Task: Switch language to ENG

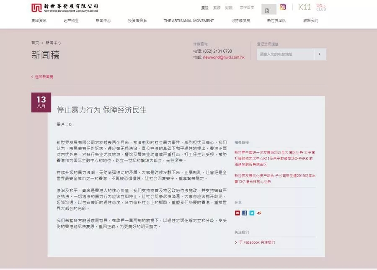Action: tap(229, 8)
